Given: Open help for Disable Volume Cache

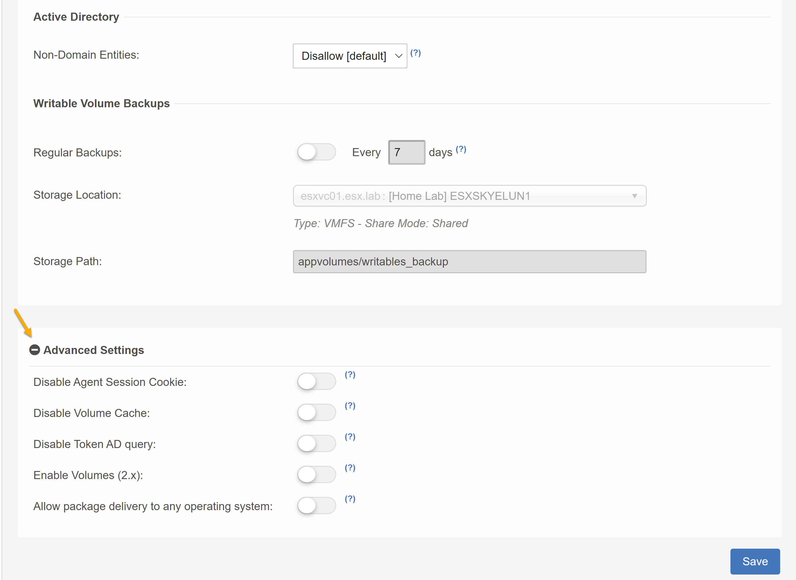Looking at the screenshot, I should tap(350, 406).
